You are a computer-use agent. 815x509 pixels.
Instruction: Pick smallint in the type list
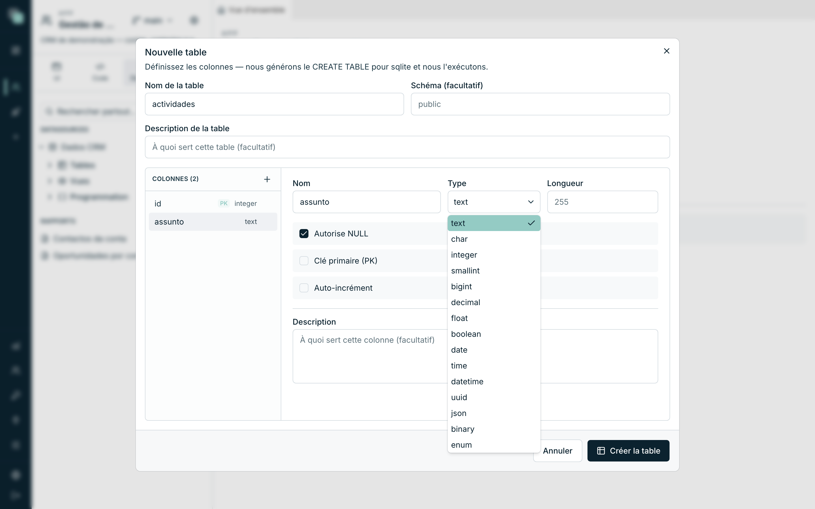[494, 271]
